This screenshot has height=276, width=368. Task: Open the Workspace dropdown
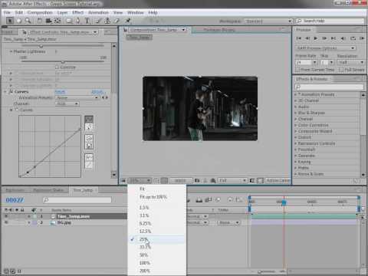point(268,21)
